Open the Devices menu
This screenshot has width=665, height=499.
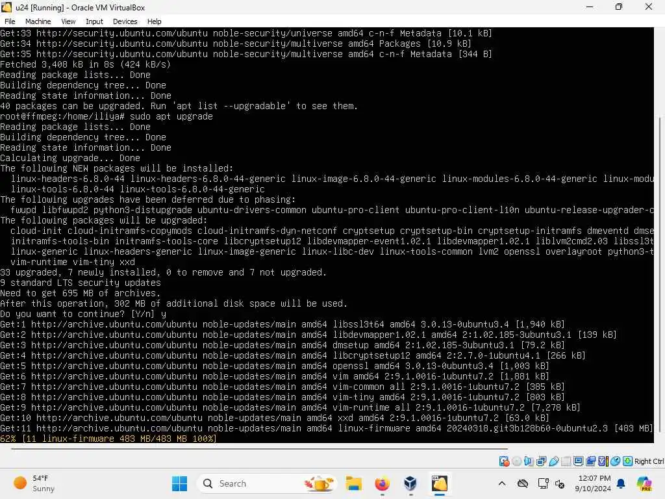click(x=125, y=21)
